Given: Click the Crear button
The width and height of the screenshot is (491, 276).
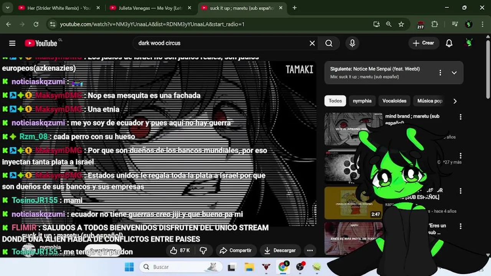Looking at the screenshot, I should 423,43.
